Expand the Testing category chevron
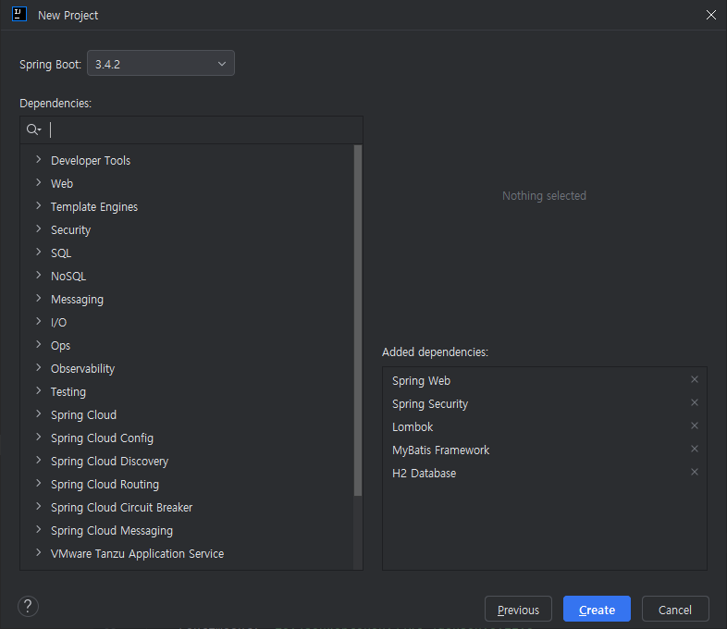 click(x=39, y=391)
